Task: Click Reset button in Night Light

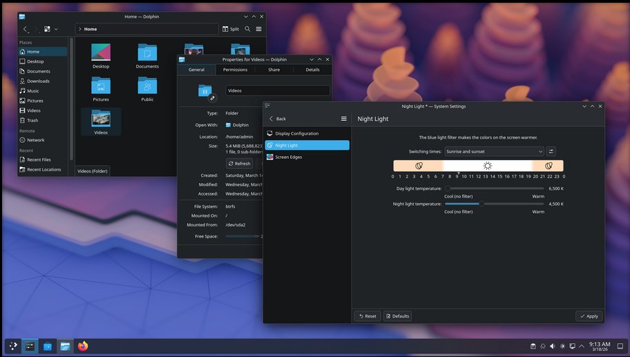Action: click(x=367, y=316)
